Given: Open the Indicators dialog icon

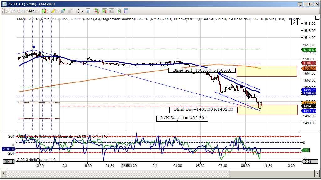Looking at the screenshot, I should click(112, 11).
